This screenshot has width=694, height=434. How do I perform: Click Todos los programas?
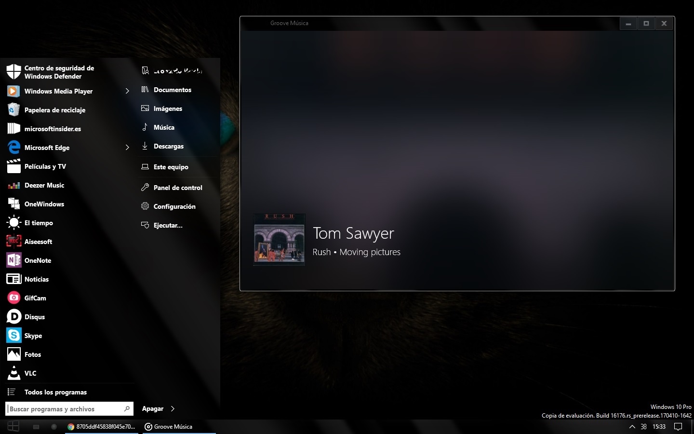click(55, 392)
